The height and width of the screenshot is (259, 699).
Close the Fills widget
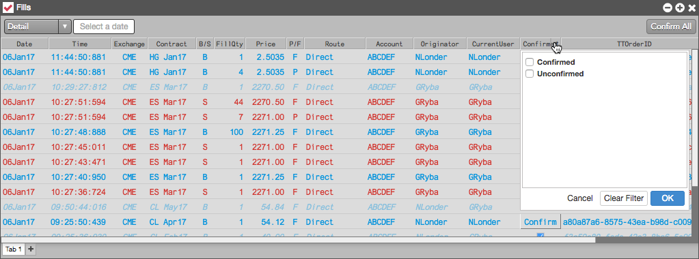tap(692, 7)
